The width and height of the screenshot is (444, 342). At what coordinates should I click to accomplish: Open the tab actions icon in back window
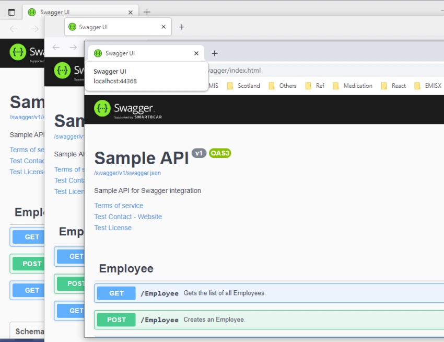pyautogui.click(x=11, y=12)
